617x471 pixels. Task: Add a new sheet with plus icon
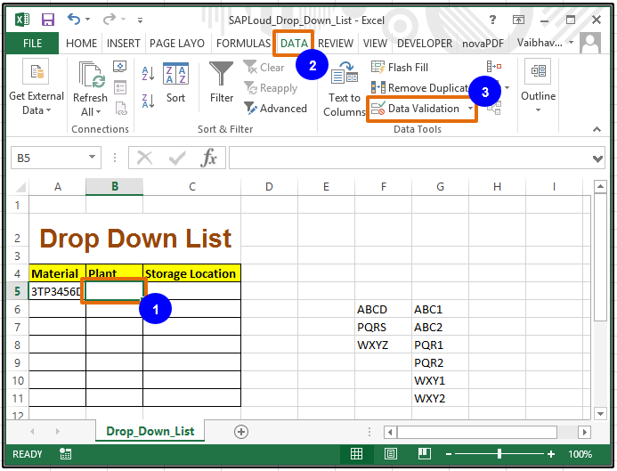pos(240,431)
